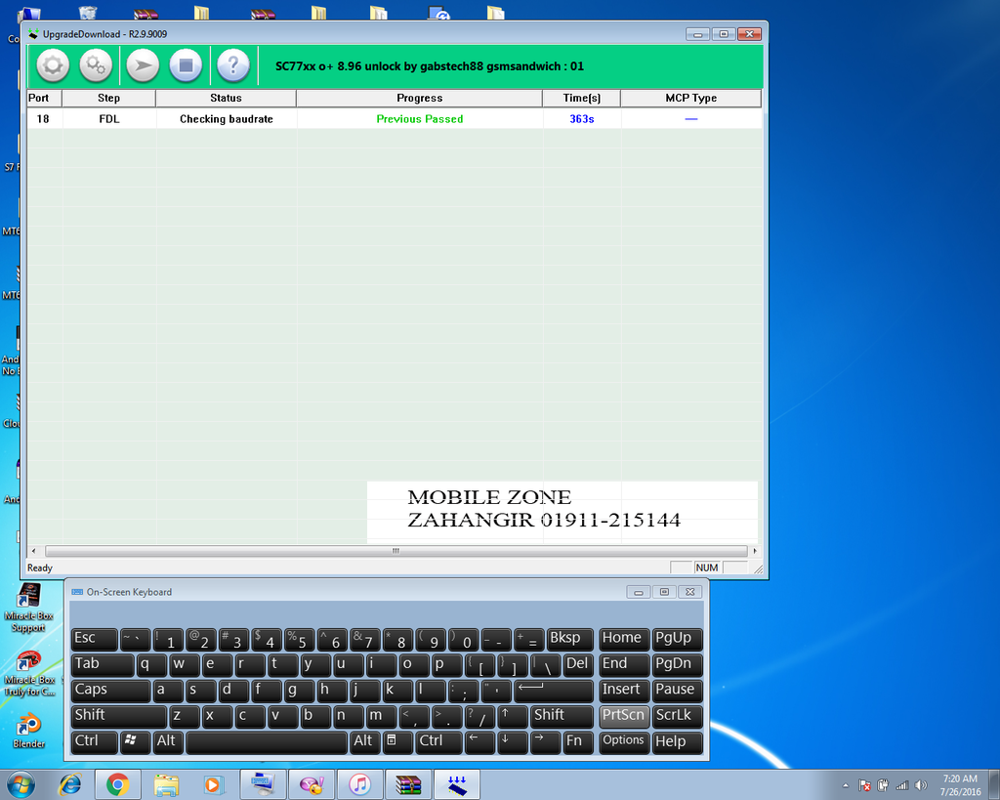Stop downloading with the square icon

point(186,66)
